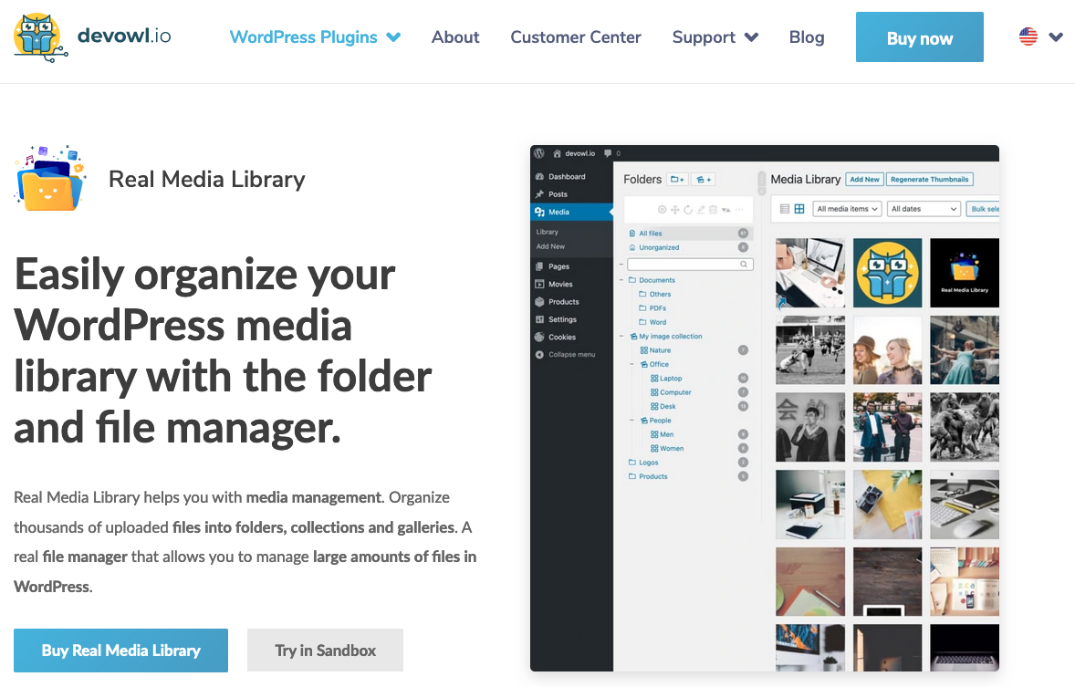Viewport: 1075px width, 687px height.
Task: Click the Buy Real Media Library button
Action: click(120, 651)
